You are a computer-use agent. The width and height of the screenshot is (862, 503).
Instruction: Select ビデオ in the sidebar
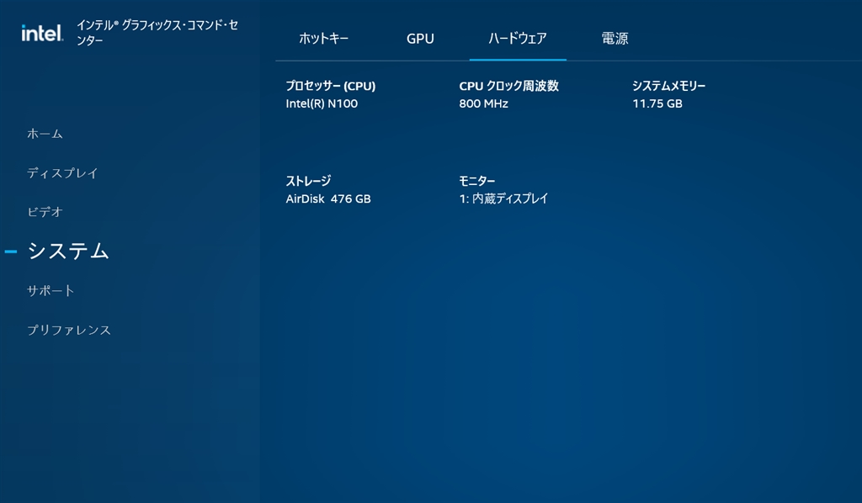pos(45,212)
